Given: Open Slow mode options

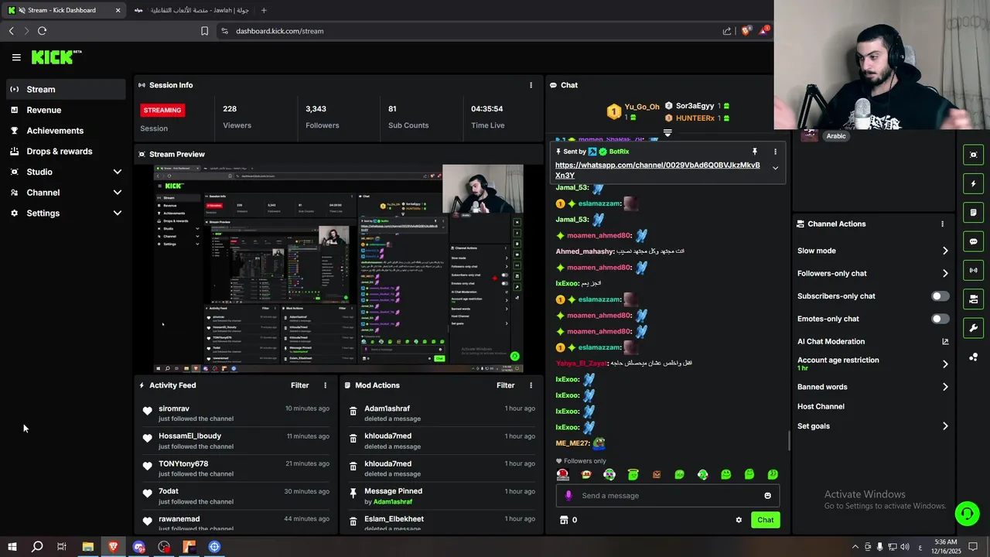Looking at the screenshot, I should 873,251.
